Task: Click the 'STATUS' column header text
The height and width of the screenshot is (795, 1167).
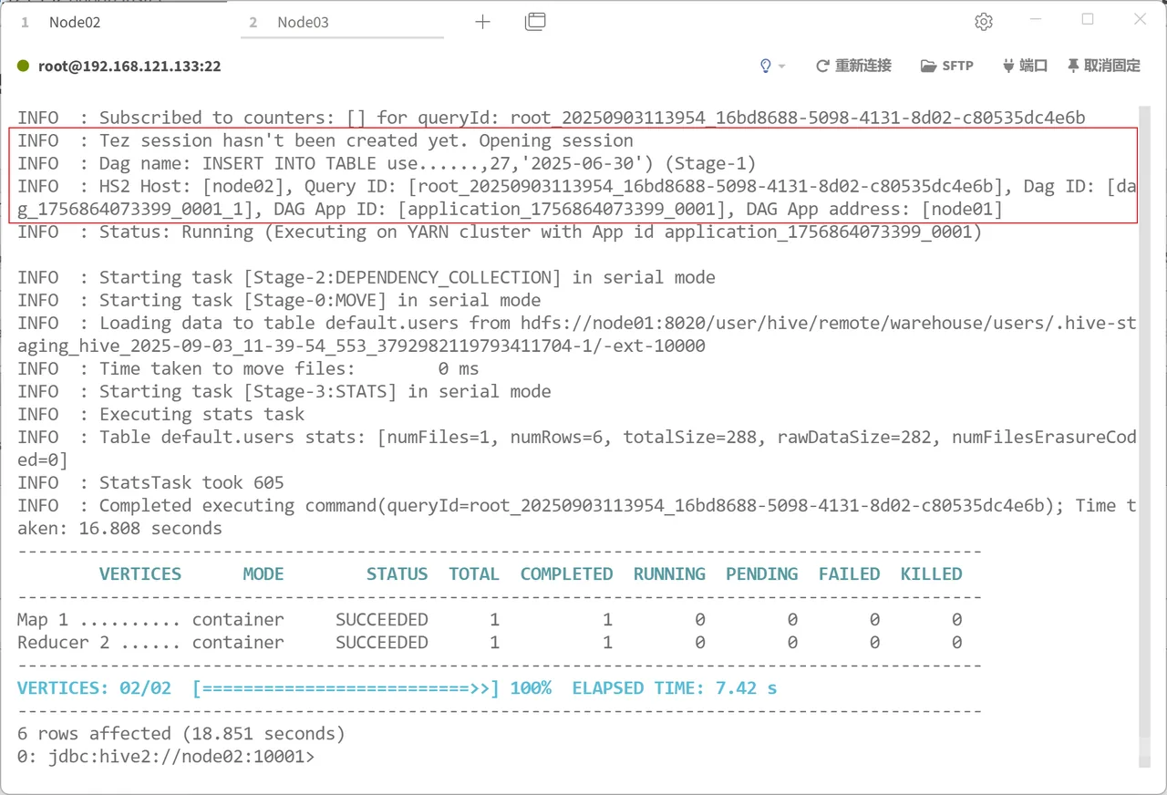Action: pyautogui.click(x=397, y=574)
